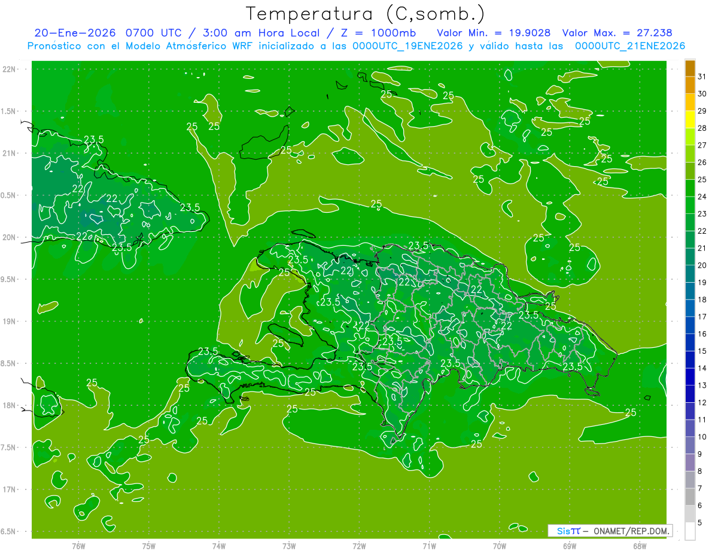Click the color scale label "28"
This screenshot has height=554, width=718.
click(702, 128)
